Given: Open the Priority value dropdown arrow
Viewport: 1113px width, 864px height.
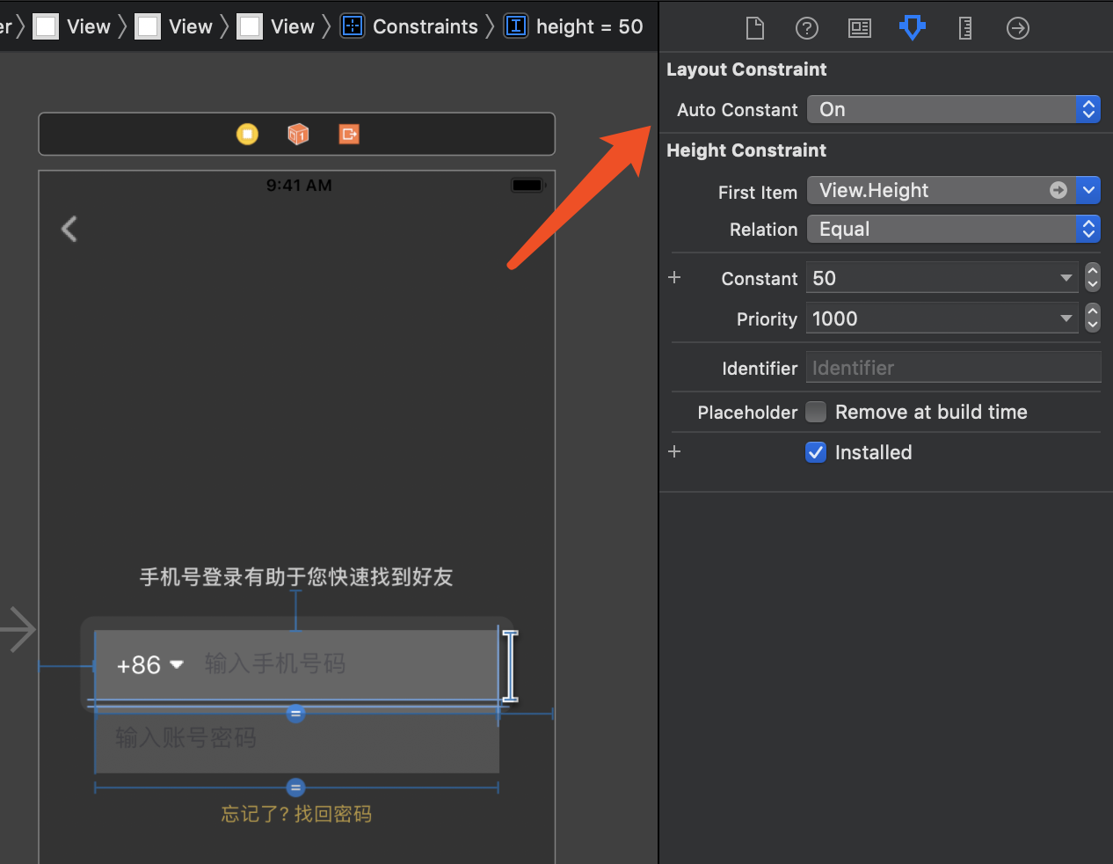Looking at the screenshot, I should click(x=1066, y=319).
